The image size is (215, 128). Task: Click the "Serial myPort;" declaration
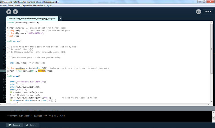point(15,28)
